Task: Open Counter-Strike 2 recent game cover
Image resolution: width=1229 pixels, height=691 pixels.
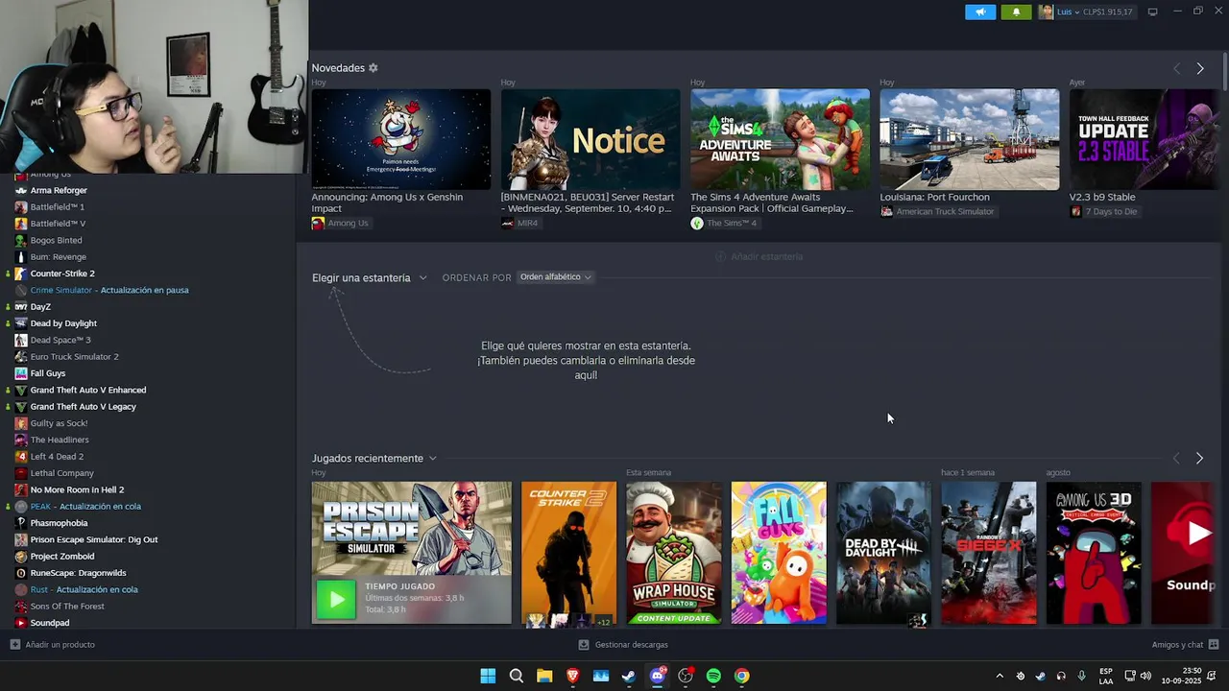Action: tap(568, 553)
